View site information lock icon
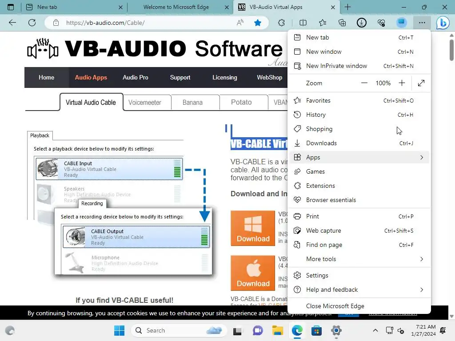Image resolution: width=455 pixels, height=341 pixels. point(56,23)
